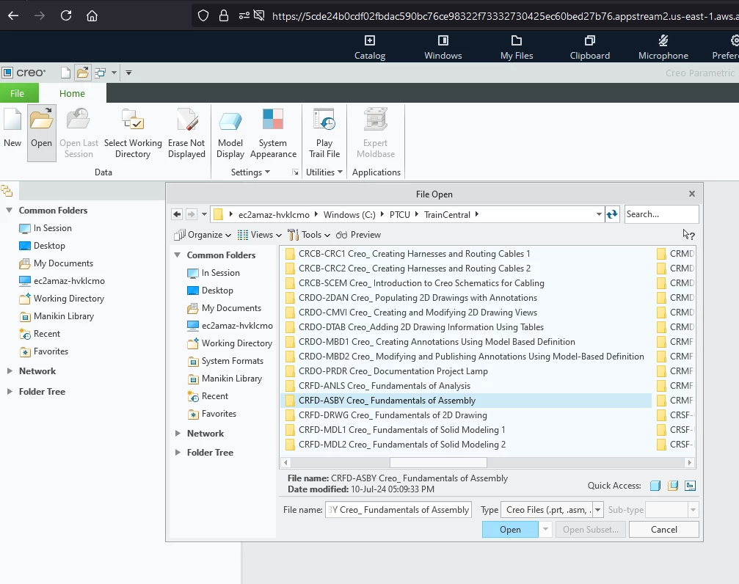This screenshot has width=739, height=584.
Task: Click the context help cursor icon
Action: pyautogui.click(x=688, y=234)
